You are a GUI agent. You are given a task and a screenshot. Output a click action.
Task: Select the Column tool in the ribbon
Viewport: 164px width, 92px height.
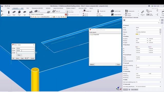point(9,13)
